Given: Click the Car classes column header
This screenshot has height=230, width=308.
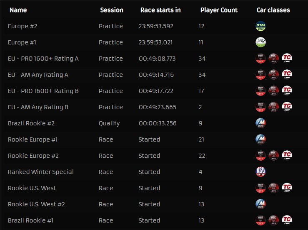Looking at the screenshot, I should point(273,10).
